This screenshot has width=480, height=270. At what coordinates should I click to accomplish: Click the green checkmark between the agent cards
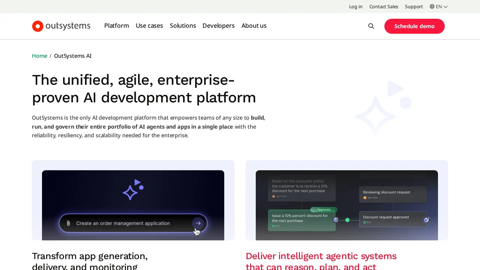click(x=347, y=220)
